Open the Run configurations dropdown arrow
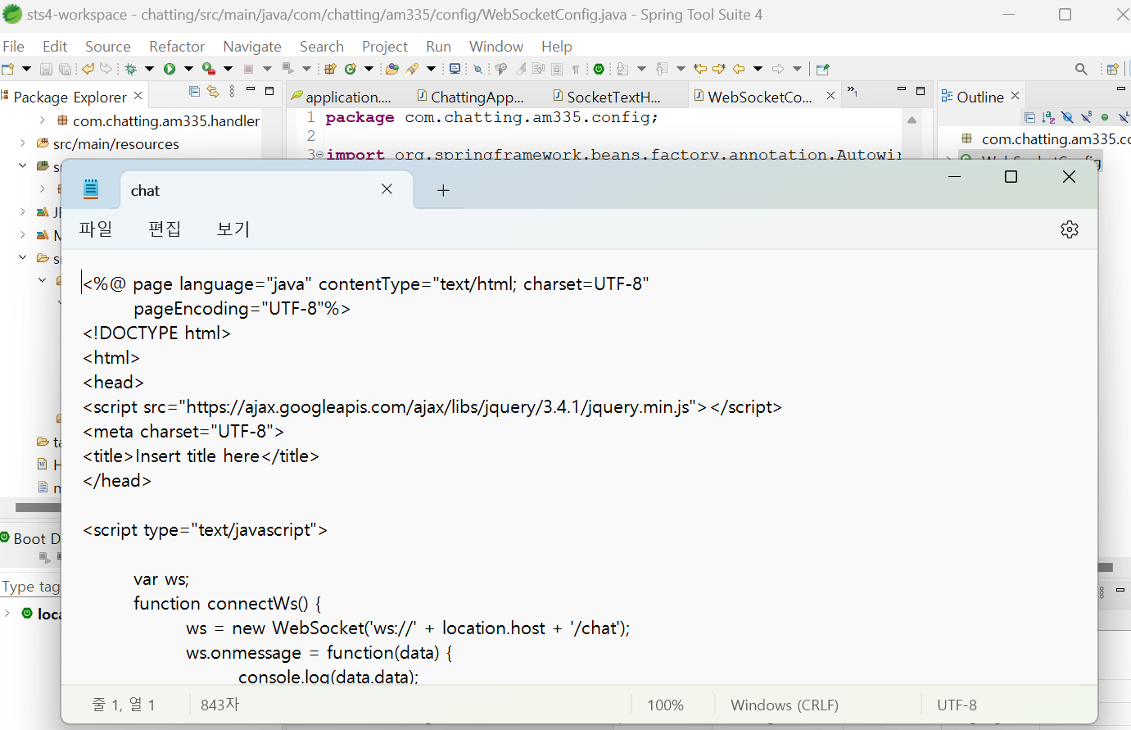 pyautogui.click(x=188, y=69)
